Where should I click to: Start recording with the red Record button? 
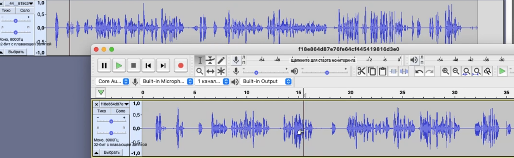click(181, 65)
